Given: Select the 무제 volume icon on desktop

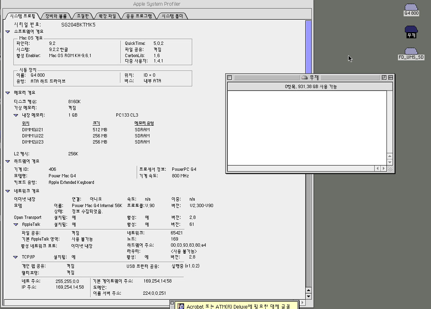Looking at the screenshot, I should pos(411,30).
